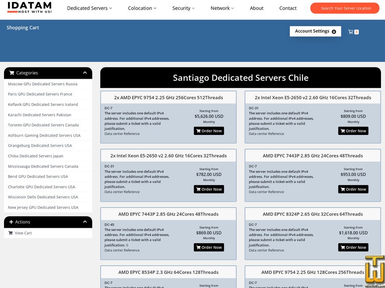Collapse the Actions panel chevron
385x288 pixels.
[x=85, y=222]
